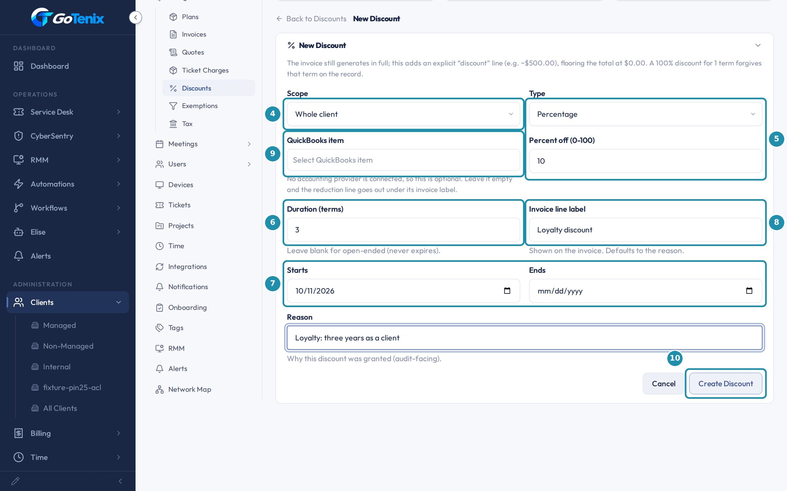This screenshot has width=787, height=491.
Task: Click the GoTenix logo
Action: pos(68,17)
